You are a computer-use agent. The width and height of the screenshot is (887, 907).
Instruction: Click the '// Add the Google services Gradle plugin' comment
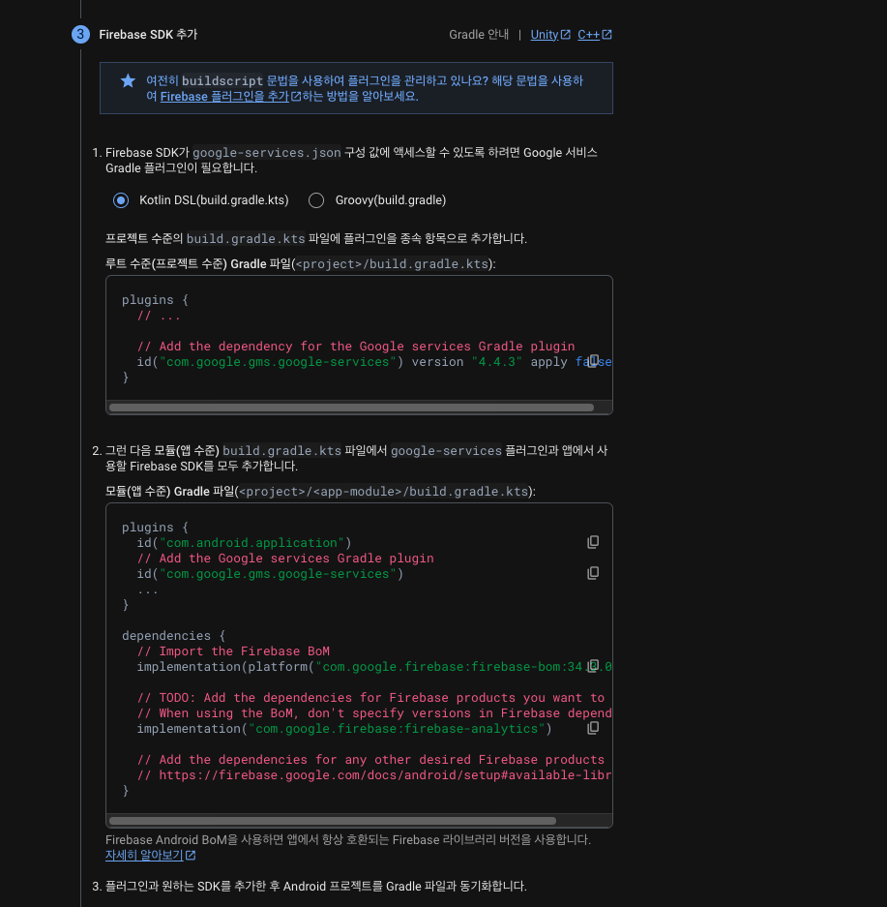pos(285,559)
